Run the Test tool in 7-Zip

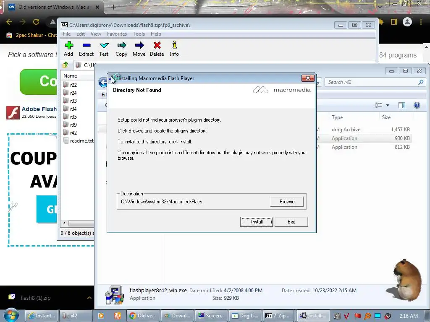pos(104,45)
